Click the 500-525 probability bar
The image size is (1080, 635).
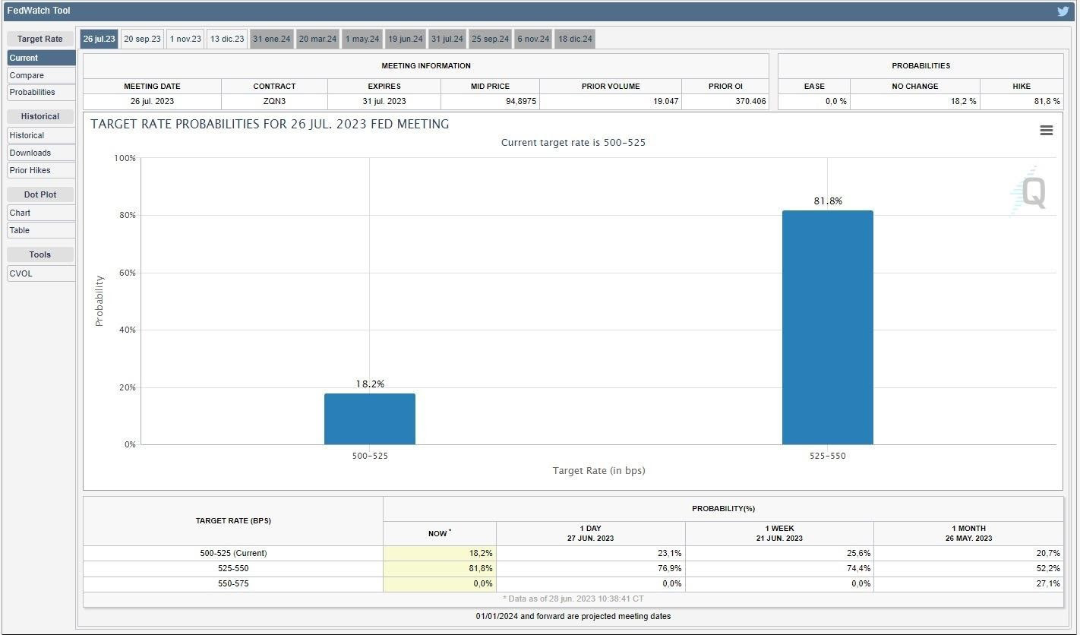pyautogui.click(x=370, y=419)
